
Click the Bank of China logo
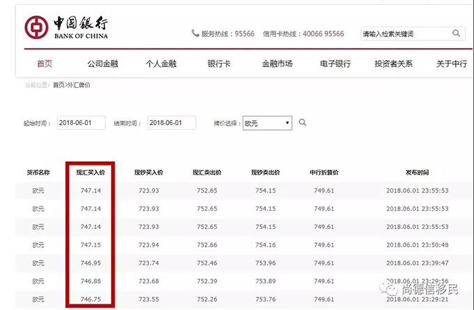click(67, 28)
